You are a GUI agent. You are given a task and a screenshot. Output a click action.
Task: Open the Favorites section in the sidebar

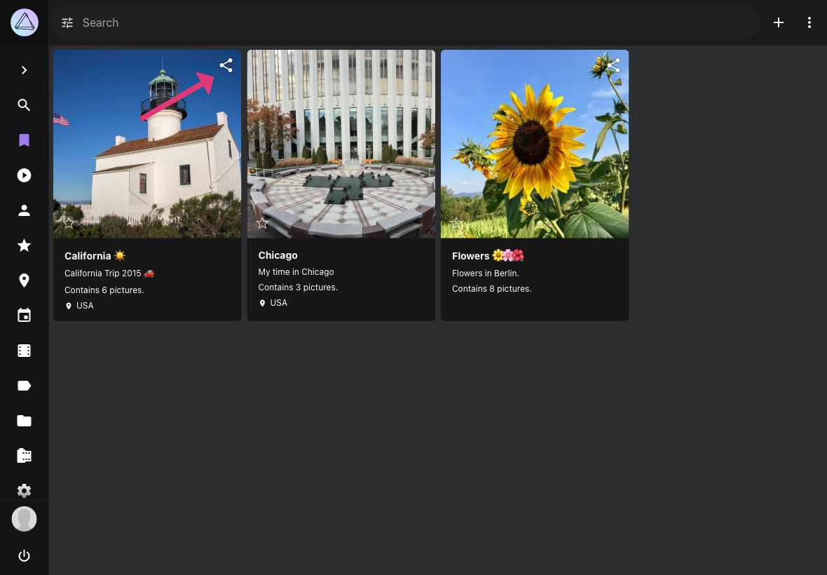[24, 245]
